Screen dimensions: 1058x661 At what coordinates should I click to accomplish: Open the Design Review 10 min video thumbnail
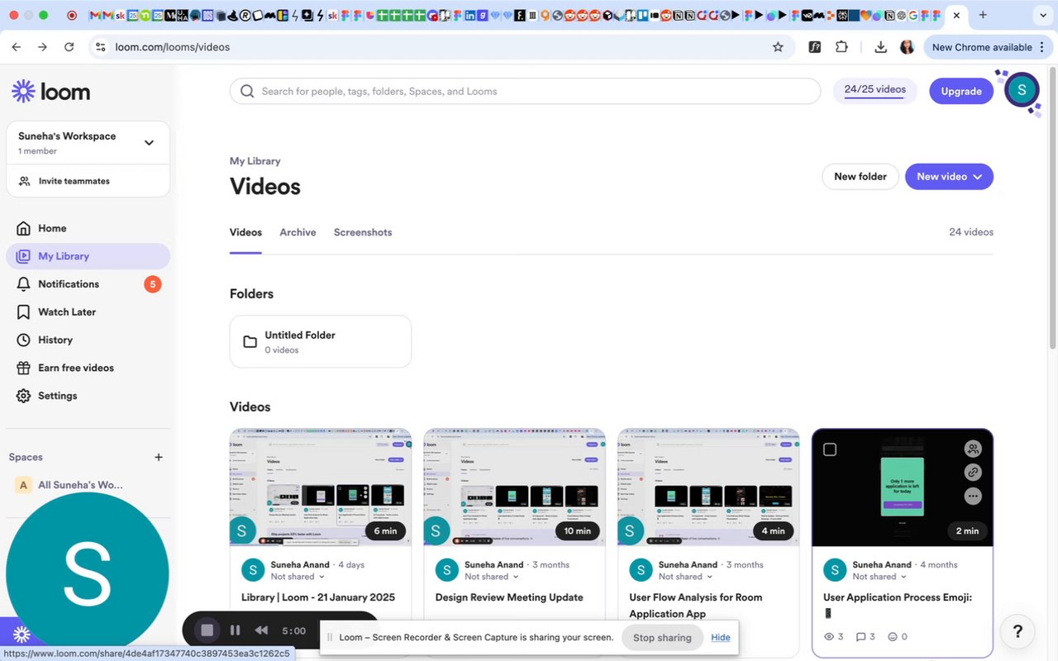514,487
